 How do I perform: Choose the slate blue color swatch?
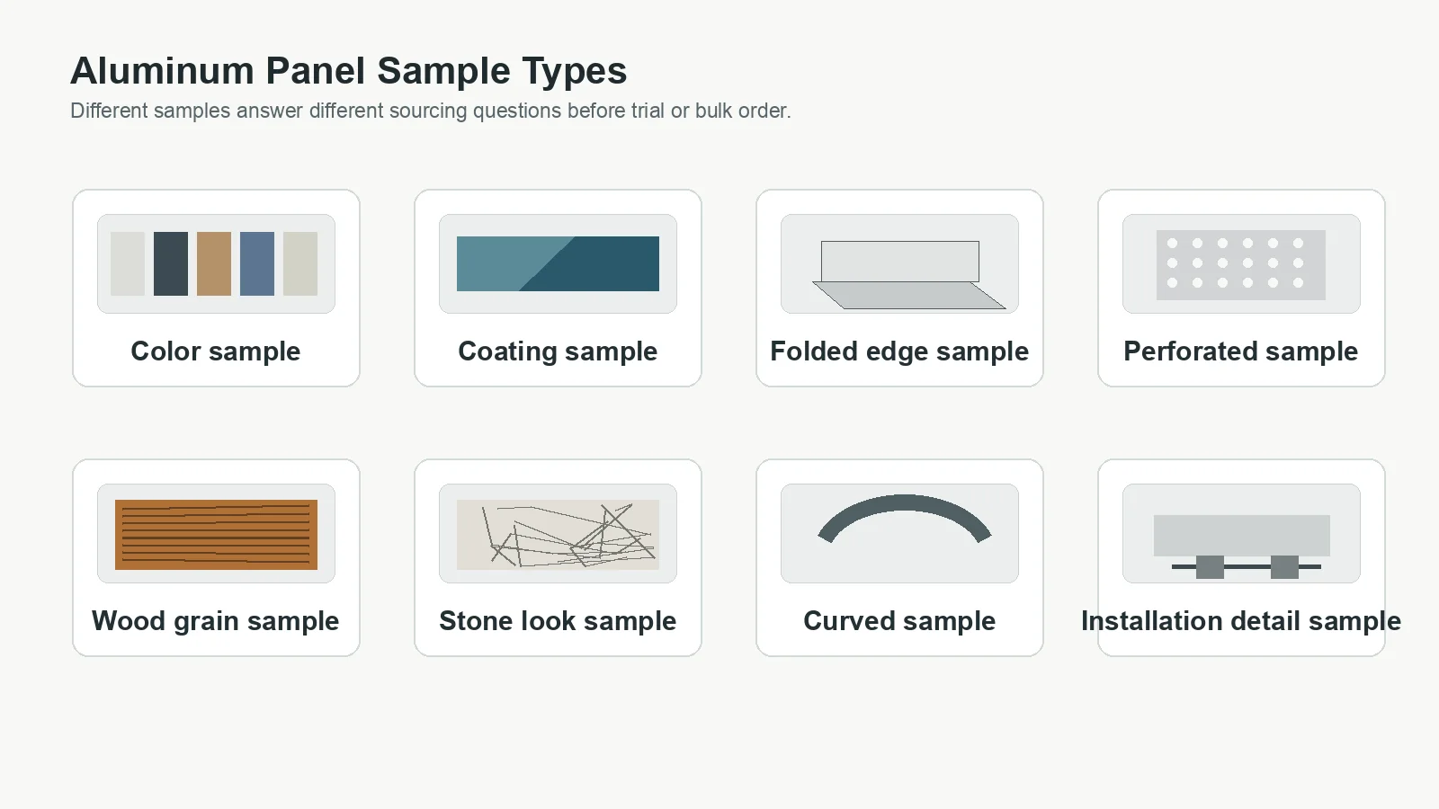(x=257, y=263)
